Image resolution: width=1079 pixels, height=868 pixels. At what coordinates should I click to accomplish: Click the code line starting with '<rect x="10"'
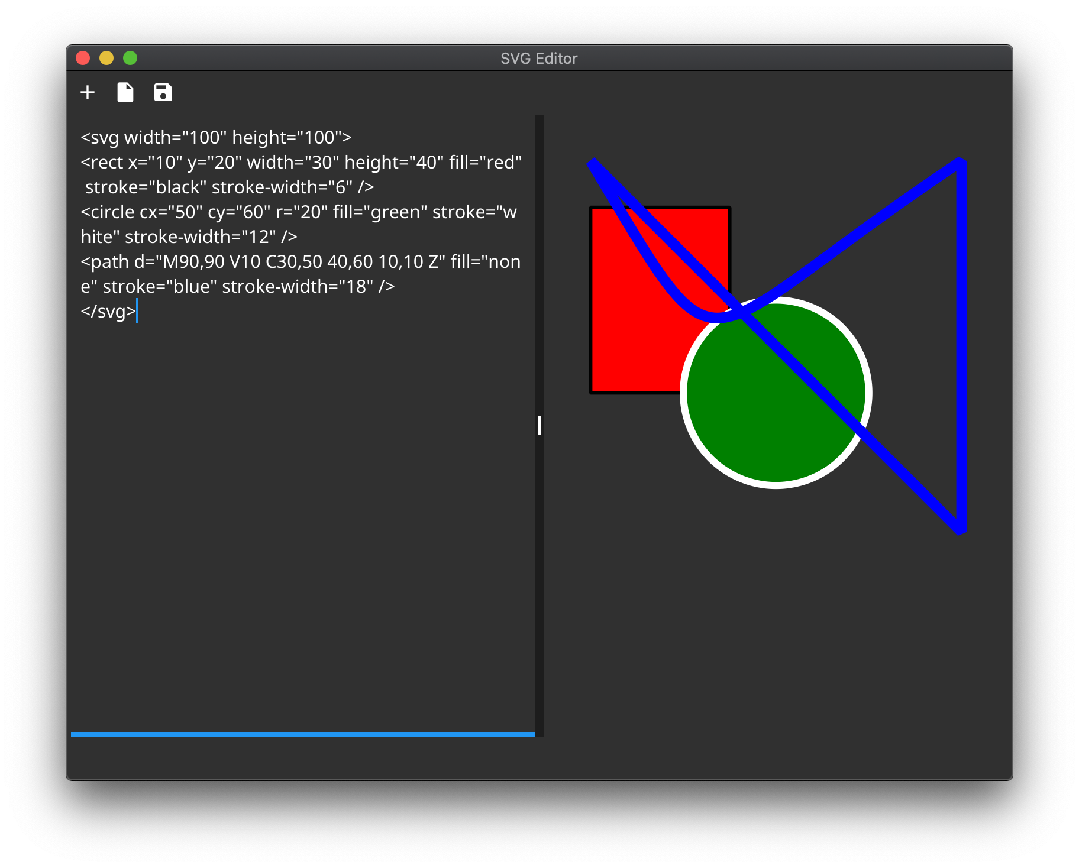(x=301, y=162)
